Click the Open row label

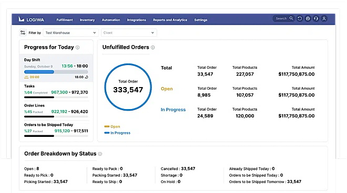[x=167, y=89]
